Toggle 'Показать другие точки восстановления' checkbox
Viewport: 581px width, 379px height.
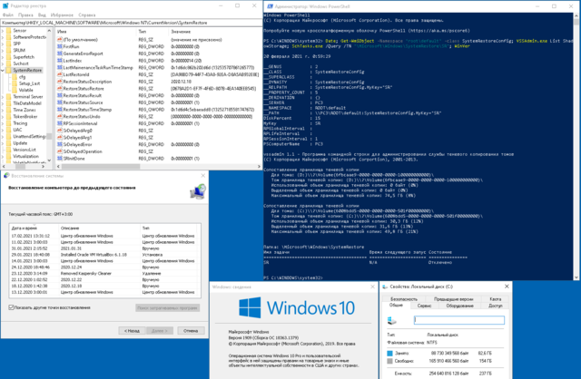pyautogui.click(x=11, y=307)
